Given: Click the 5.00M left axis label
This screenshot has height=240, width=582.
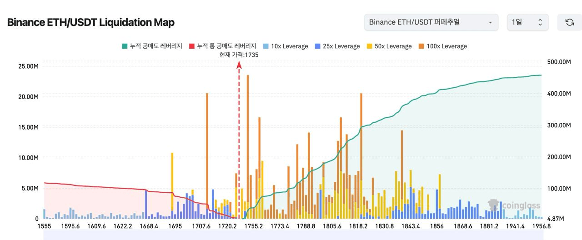Looking at the screenshot, I should [30, 188].
